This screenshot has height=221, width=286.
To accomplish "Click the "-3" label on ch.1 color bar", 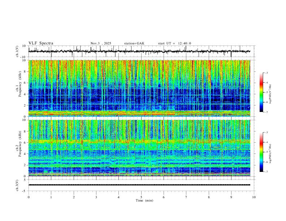I will 266,73.
